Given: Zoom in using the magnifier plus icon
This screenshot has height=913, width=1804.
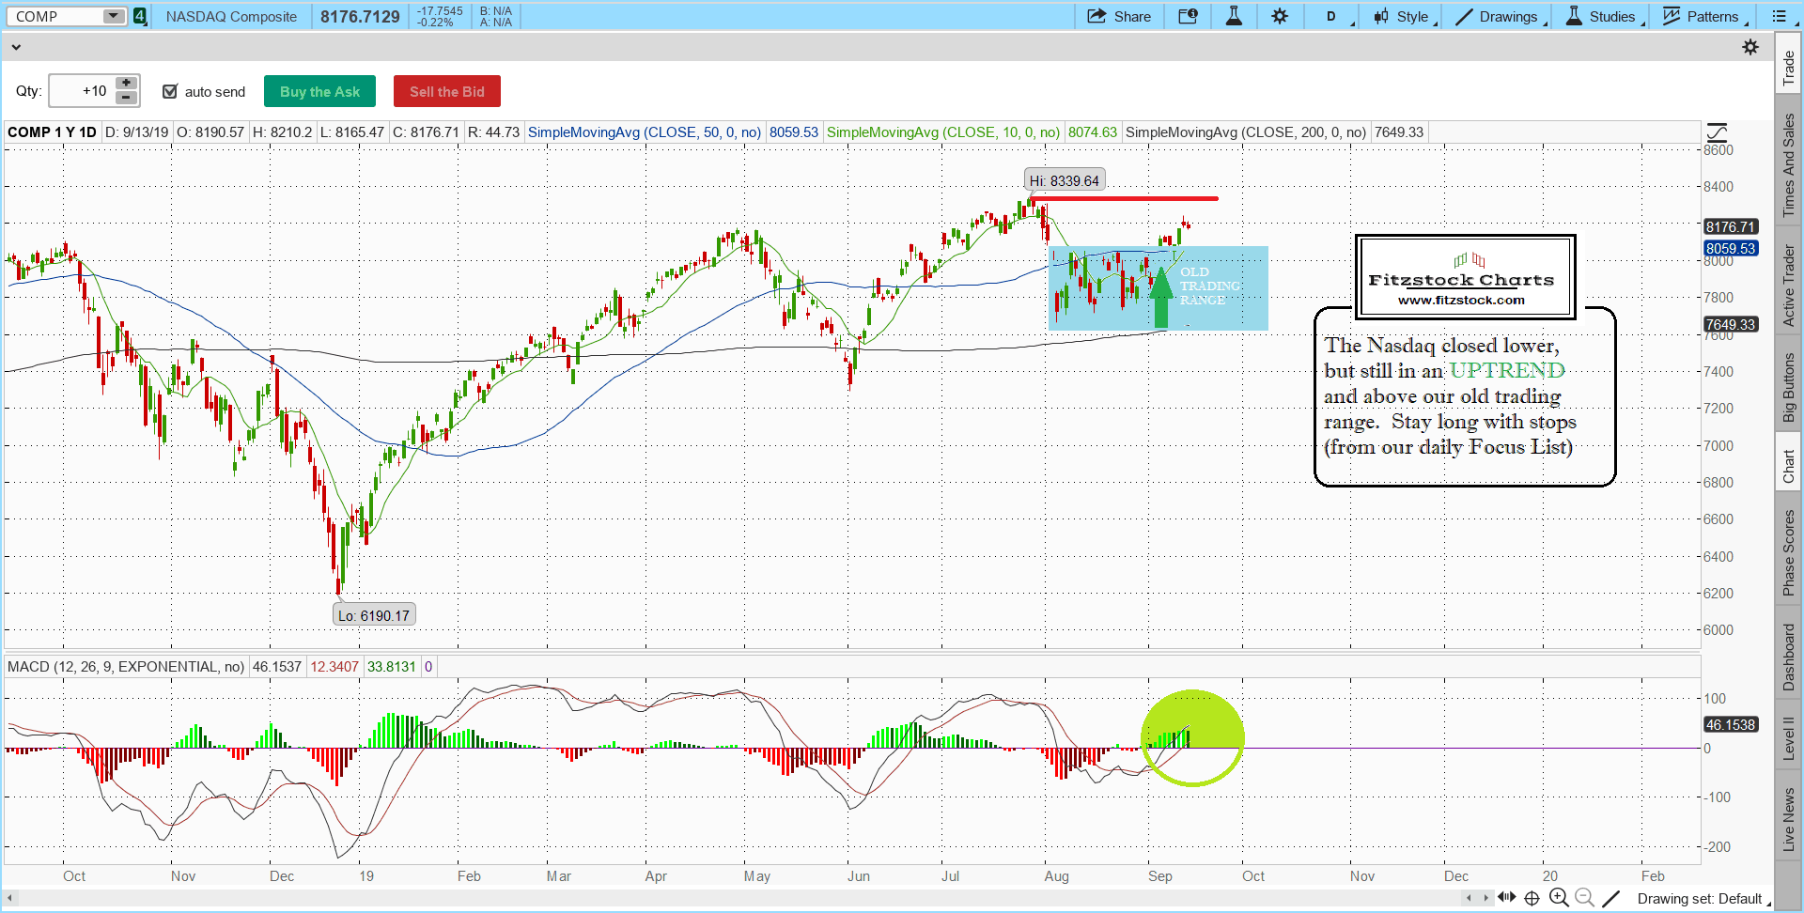Looking at the screenshot, I should point(1559,898).
